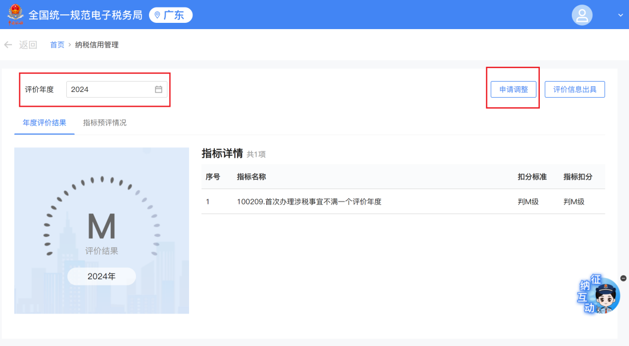Click the 评价信息出具 button
Image resolution: width=629 pixels, height=346 pixels.
coord(574,90)
